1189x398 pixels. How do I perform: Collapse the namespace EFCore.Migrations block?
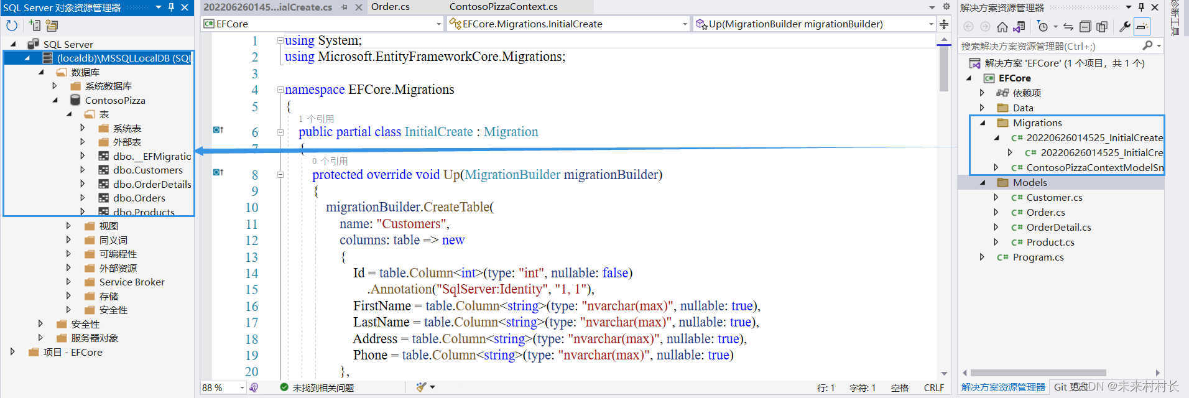pos(280,90)
